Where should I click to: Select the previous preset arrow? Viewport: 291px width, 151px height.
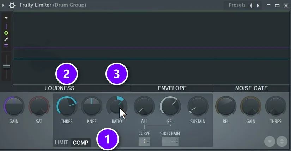(x=251, y=5)
